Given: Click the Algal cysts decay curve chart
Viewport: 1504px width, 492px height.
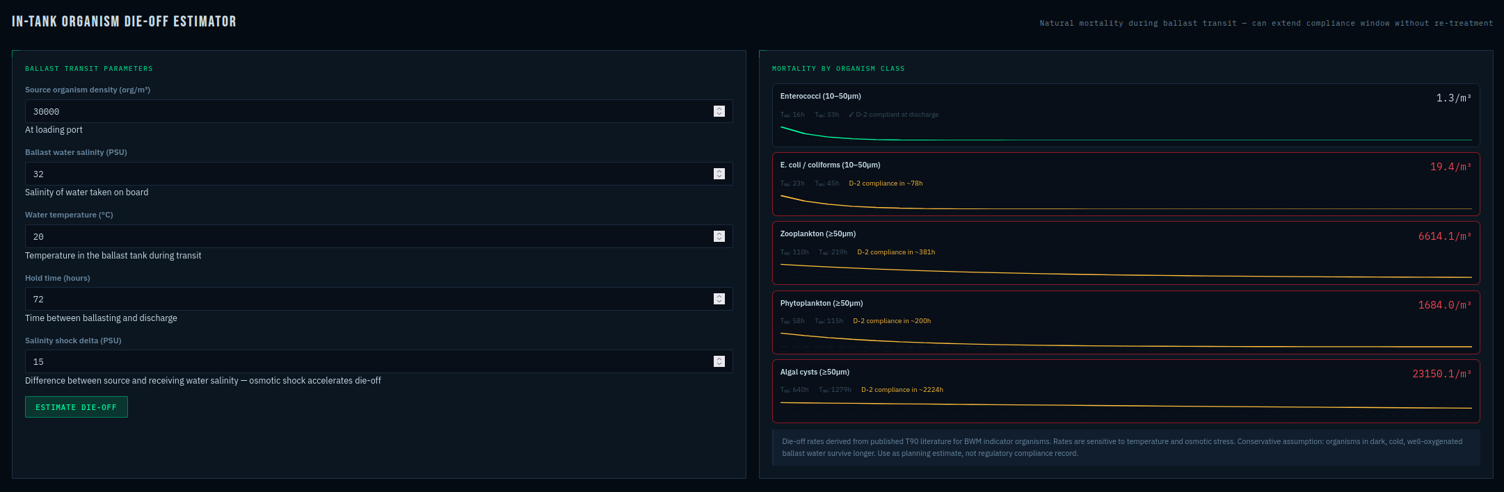Looking at the screenshot, I should pyautogui.click(x=1126, y=409).
